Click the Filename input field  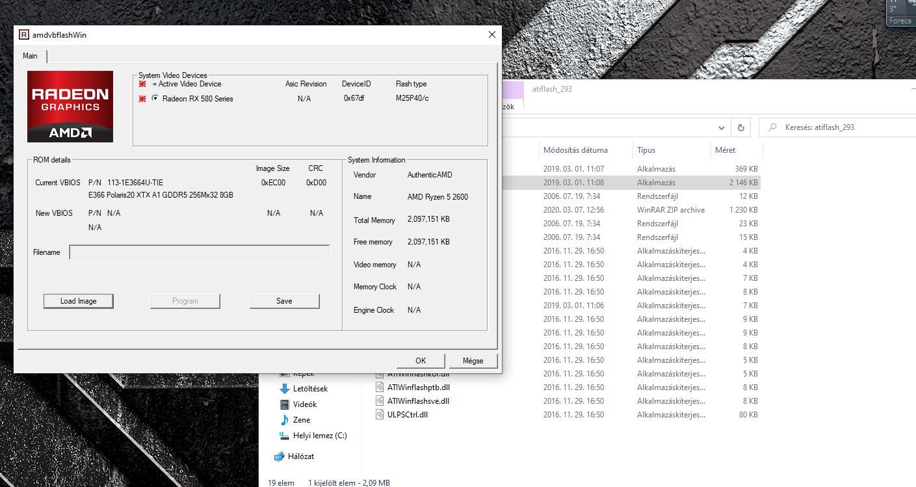click(x=200, y=252)
